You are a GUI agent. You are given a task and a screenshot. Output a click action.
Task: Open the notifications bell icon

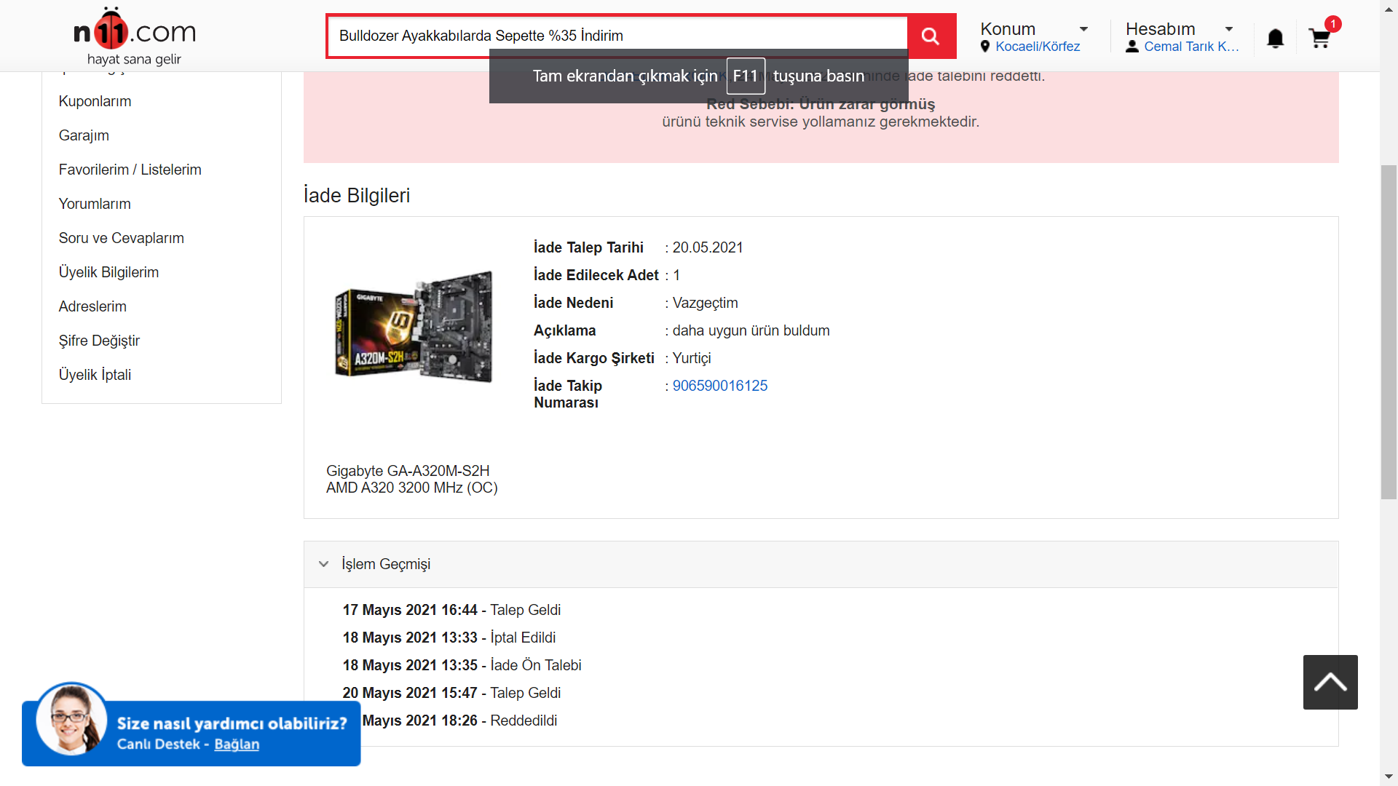pyautogui.click(x=1275, y=39)
